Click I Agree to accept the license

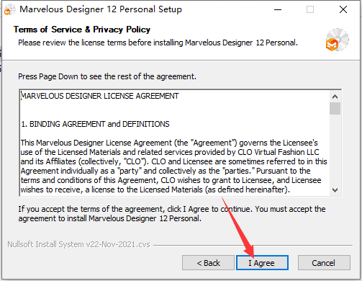point(262,263)
